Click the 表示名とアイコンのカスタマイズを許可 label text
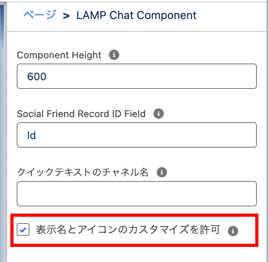This screenshot has width=268, height=262. (128, 230)
